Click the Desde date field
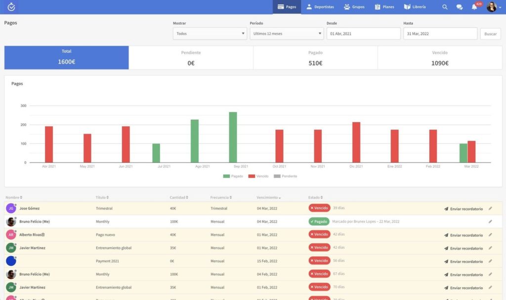The width and height of the screenshot is (506, 300). (x=363, y=34)
